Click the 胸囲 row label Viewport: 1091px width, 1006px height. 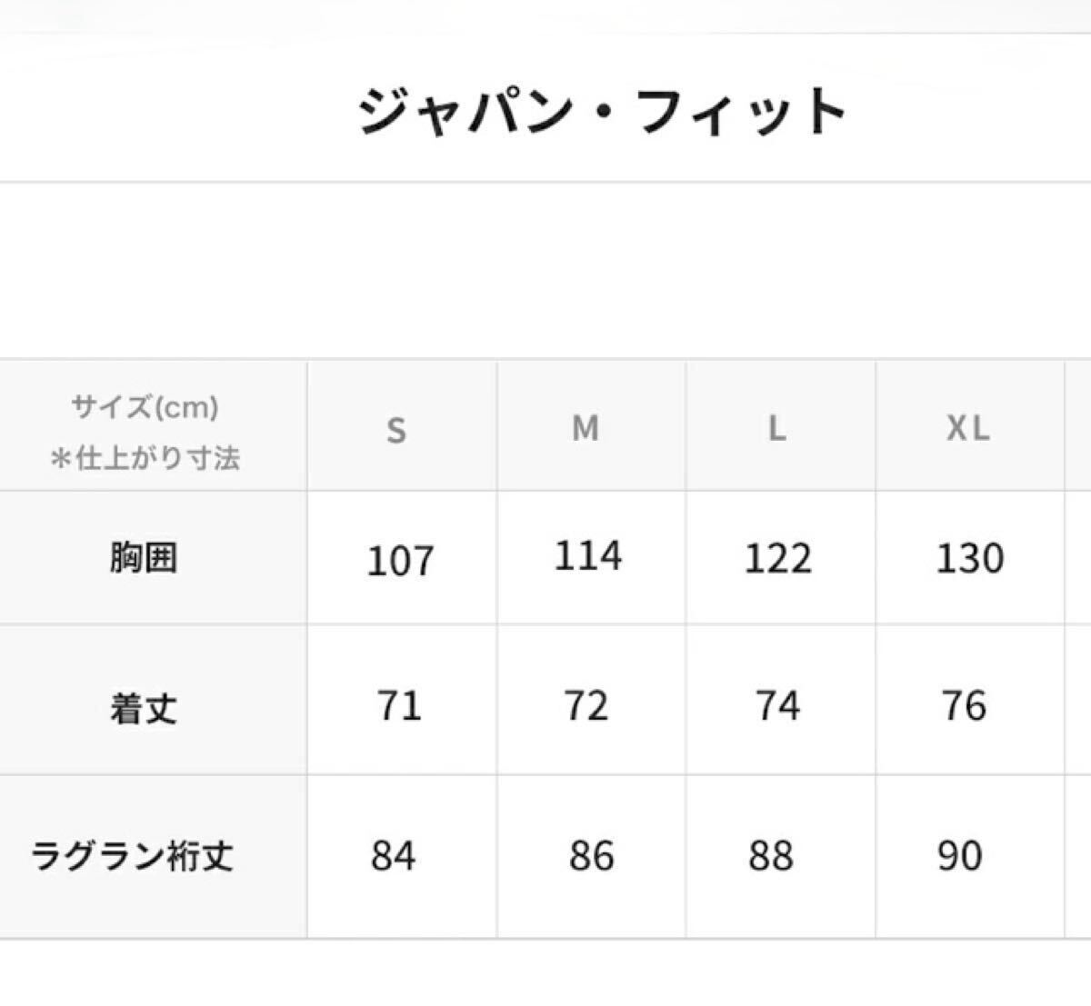tap(144, 558)
